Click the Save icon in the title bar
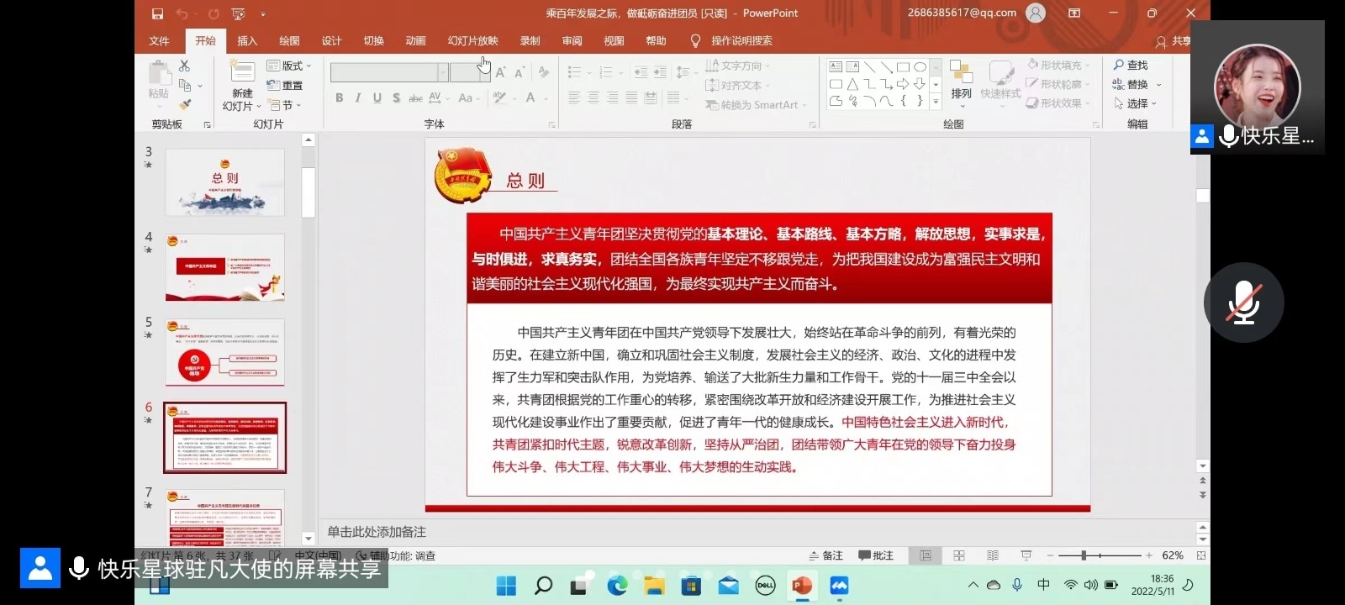The image size is (1345, 605). 157,13
